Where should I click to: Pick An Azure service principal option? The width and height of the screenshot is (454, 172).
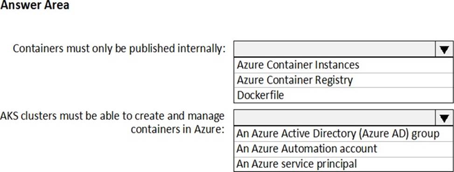[343, 164]
